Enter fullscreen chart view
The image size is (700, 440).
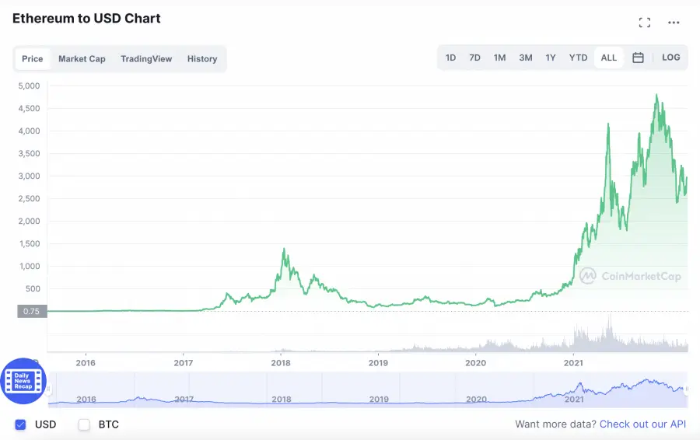[x=644, y=23]
